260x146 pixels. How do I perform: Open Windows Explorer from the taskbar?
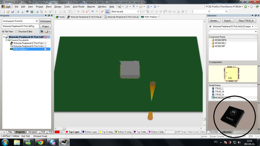click(17, 142)
